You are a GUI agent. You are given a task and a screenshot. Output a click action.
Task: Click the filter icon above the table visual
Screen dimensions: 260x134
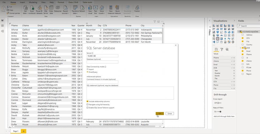(154, 22)
